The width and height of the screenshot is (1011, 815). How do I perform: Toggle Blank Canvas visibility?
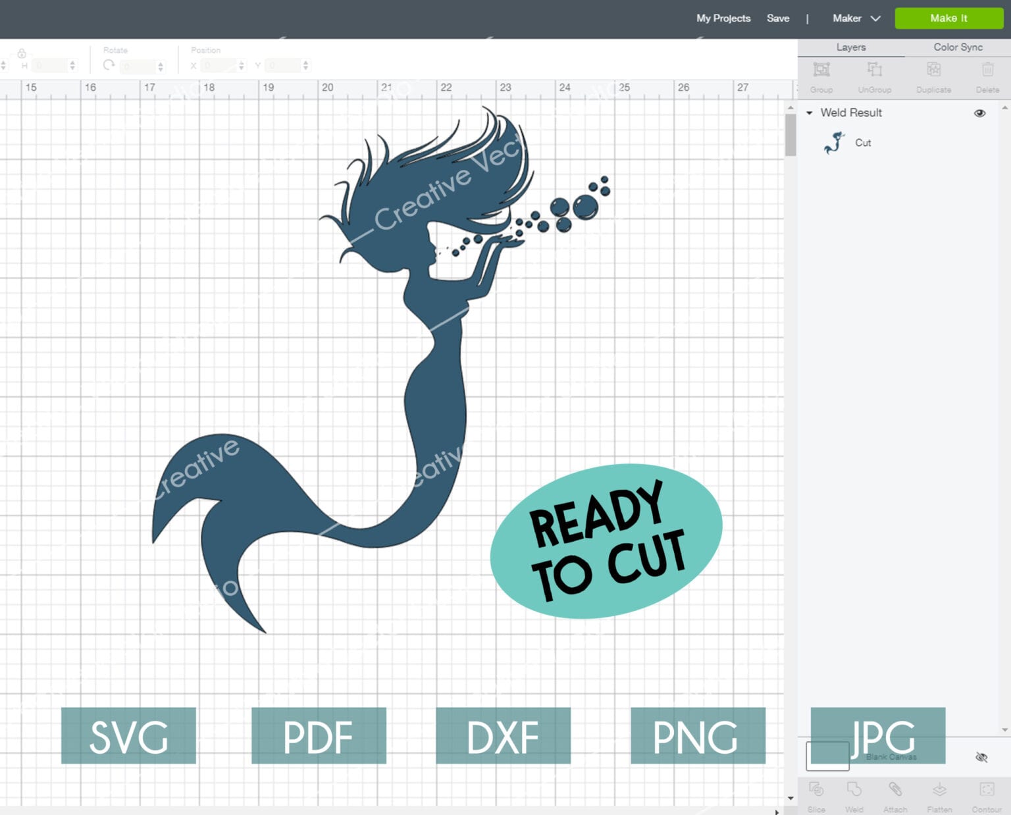pos(981,757)
